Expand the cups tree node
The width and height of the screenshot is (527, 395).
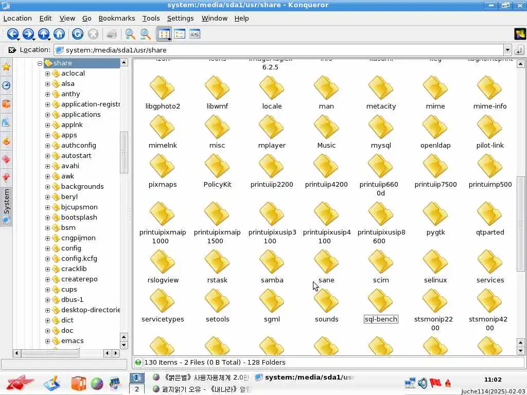[47, 290]
